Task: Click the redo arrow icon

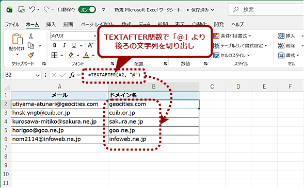Action: point(46,9)
